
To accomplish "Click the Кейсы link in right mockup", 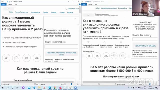I will (x=97, y=8).
